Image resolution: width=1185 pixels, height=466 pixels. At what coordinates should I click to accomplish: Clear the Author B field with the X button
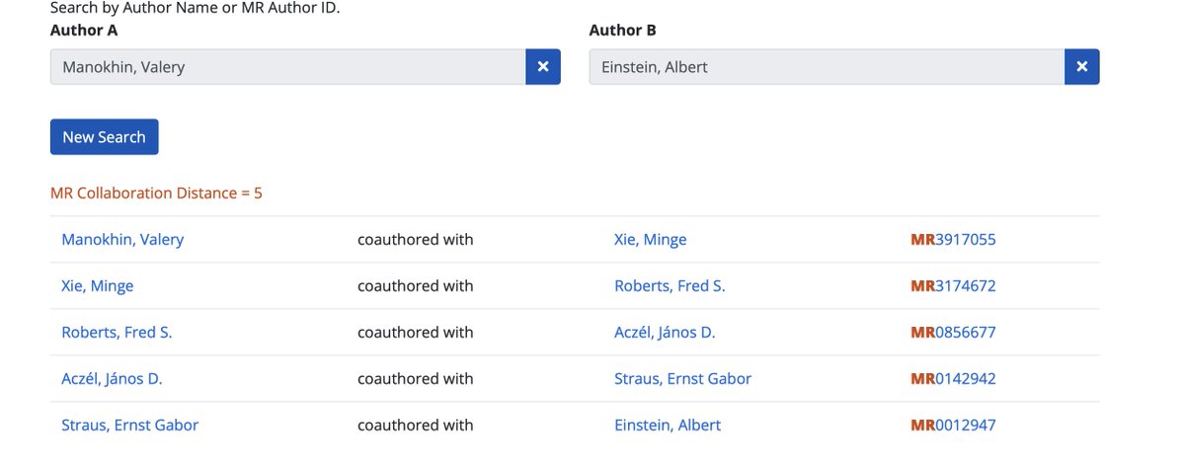coord(1081,67)
